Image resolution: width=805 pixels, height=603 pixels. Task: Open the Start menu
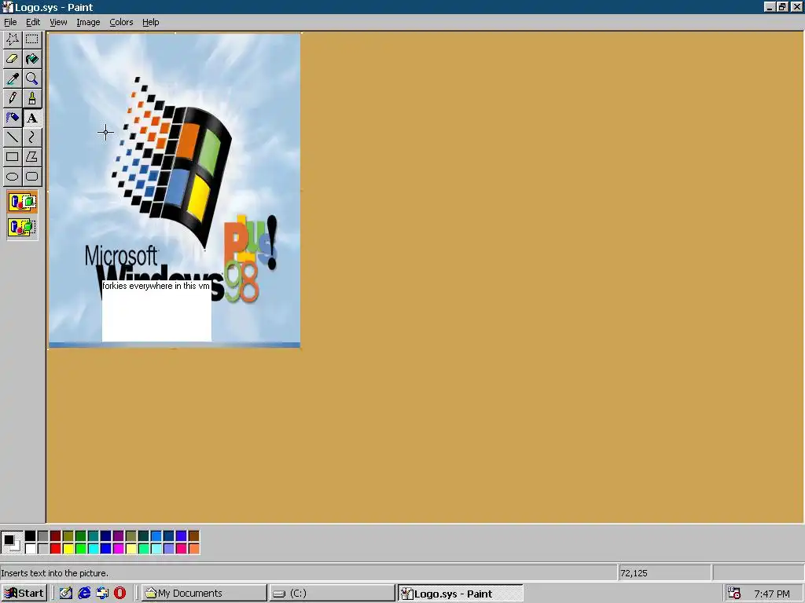click(x=24, y=594)
